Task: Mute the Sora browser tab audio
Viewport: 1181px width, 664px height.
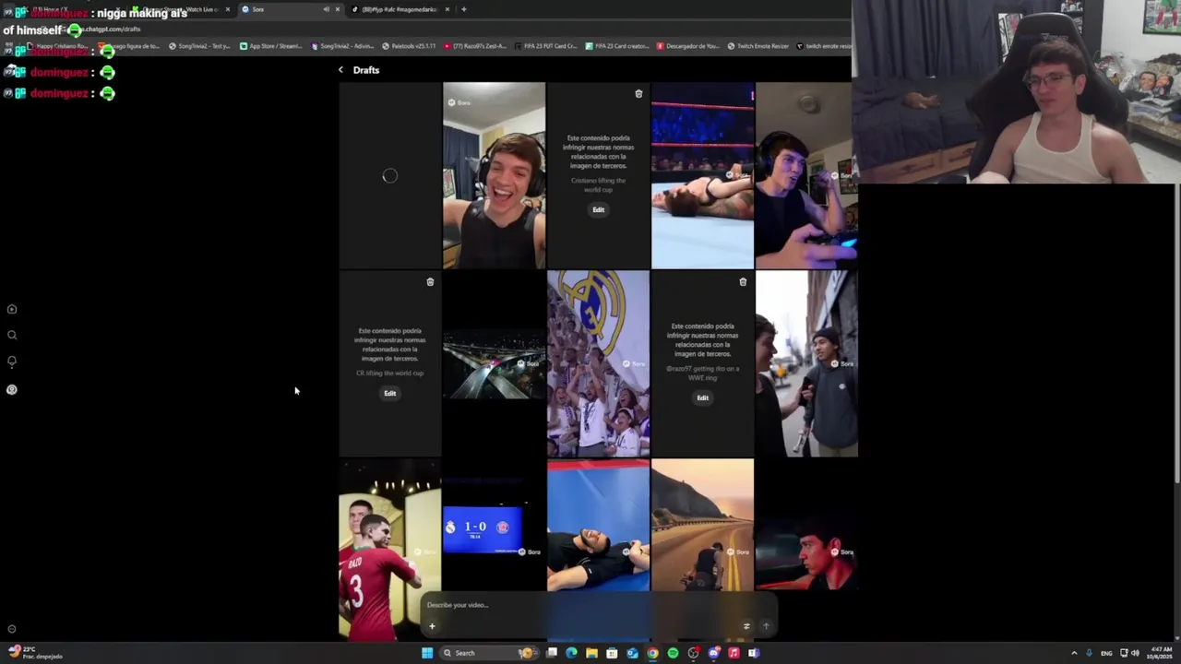Action: click(326, 9)
